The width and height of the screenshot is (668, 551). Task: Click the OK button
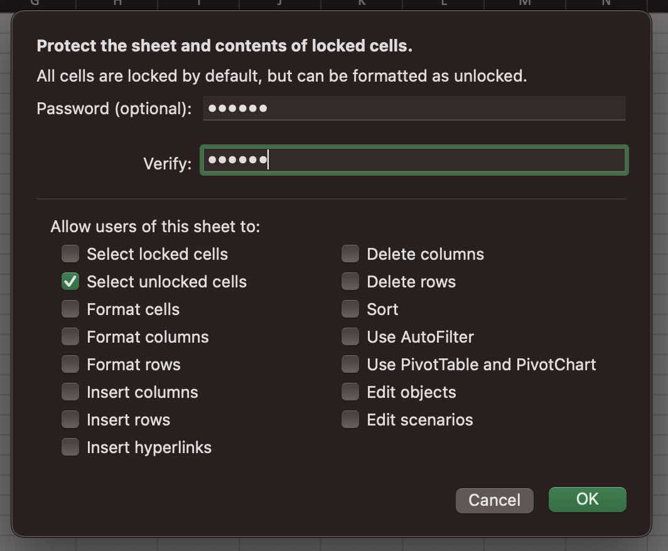pyautogui.click(x=587, y=500)
